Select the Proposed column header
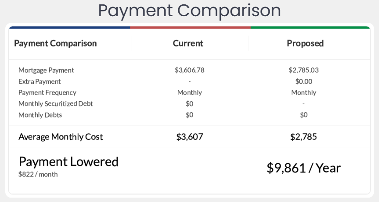379x202 pixels. click(305, 43)
